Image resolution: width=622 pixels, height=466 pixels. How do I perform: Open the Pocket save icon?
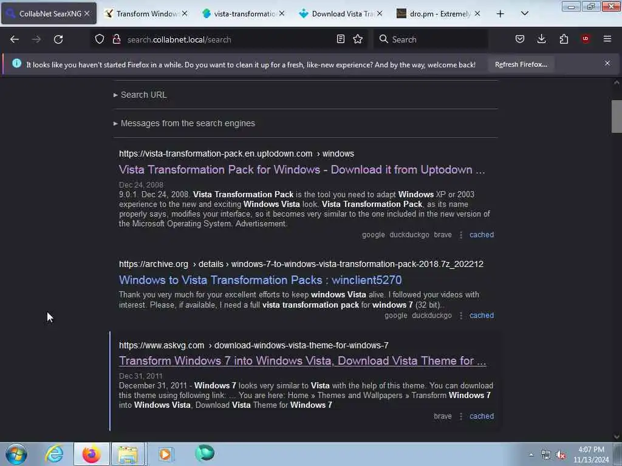click(520, 39)
